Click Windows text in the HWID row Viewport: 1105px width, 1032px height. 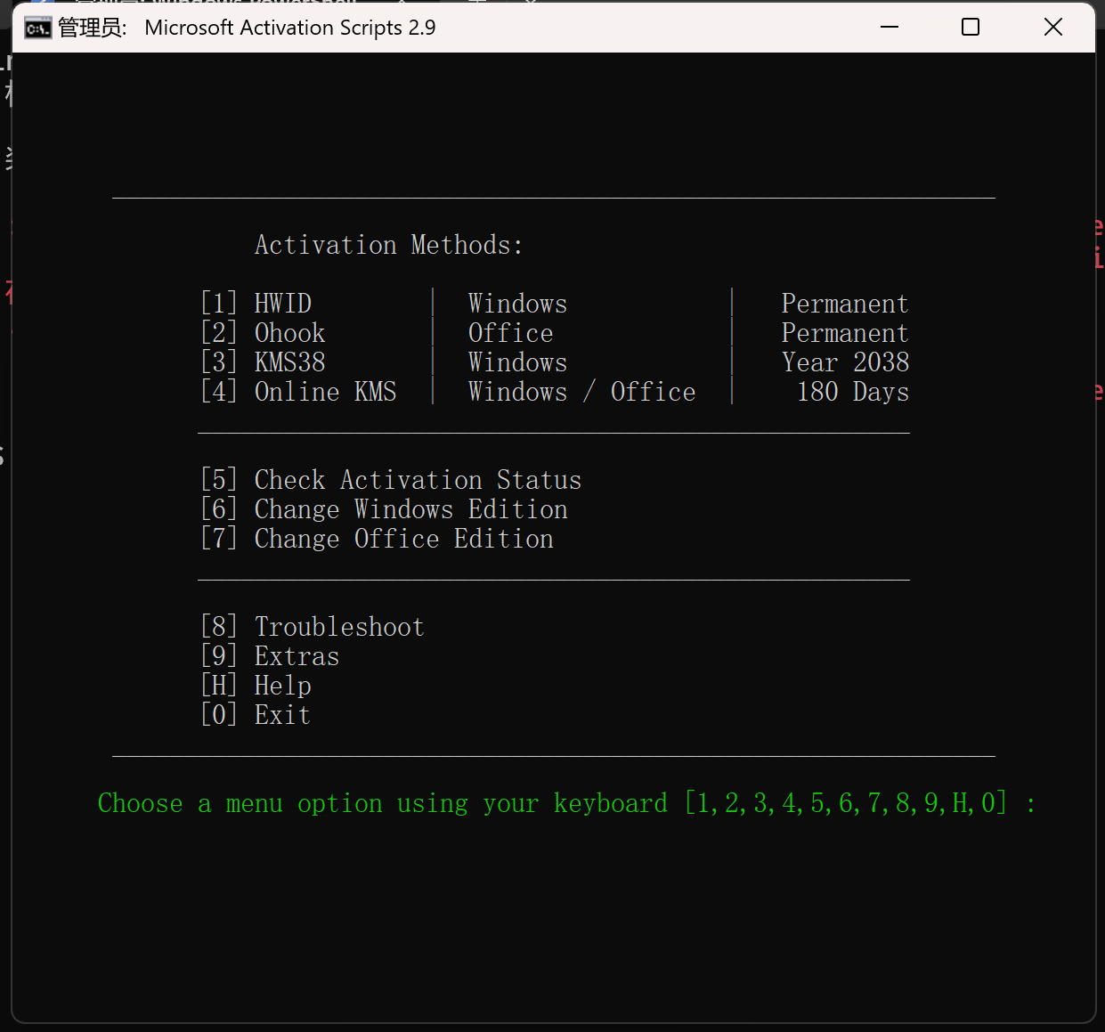517,304
